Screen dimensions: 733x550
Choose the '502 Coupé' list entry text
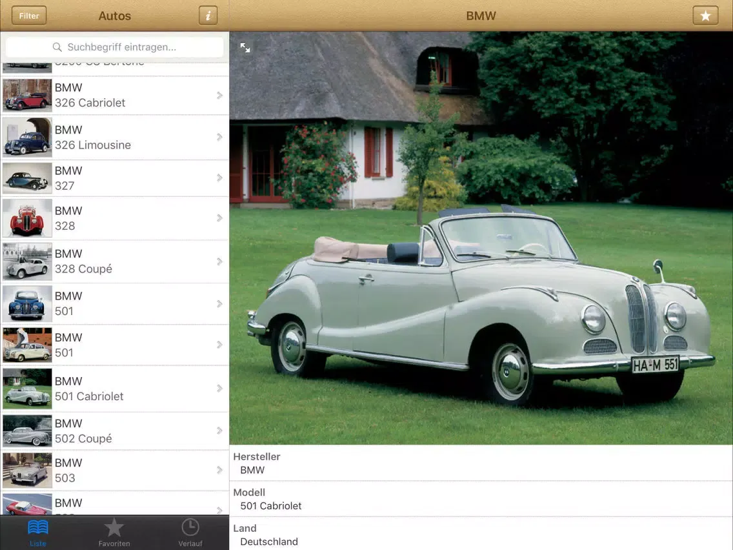[83, 439]
